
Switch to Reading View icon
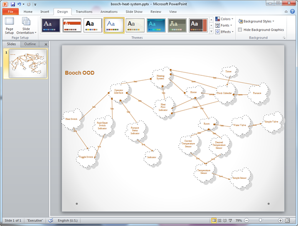pos(225,221)
